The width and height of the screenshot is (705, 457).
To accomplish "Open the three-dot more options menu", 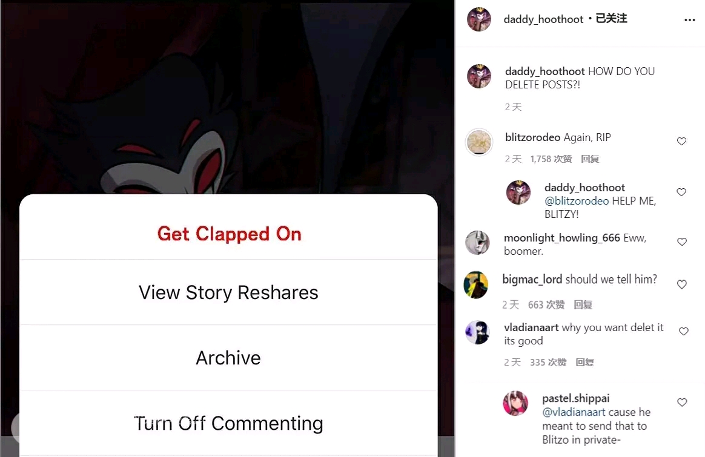I will coord(689,20).
